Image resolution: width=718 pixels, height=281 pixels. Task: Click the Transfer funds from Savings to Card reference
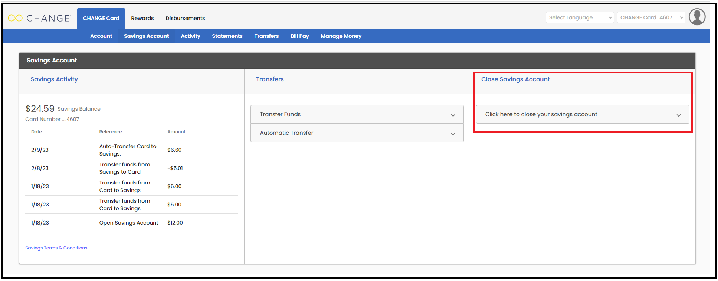click(x=125, y=168)
